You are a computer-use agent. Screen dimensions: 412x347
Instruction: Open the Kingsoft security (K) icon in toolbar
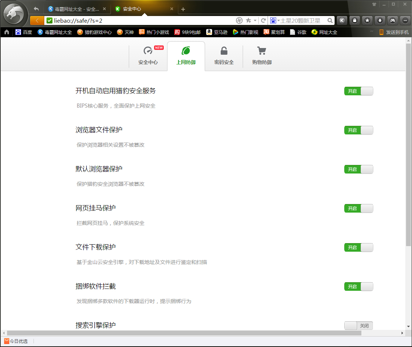pyautogui.click(x=342, y=20)
